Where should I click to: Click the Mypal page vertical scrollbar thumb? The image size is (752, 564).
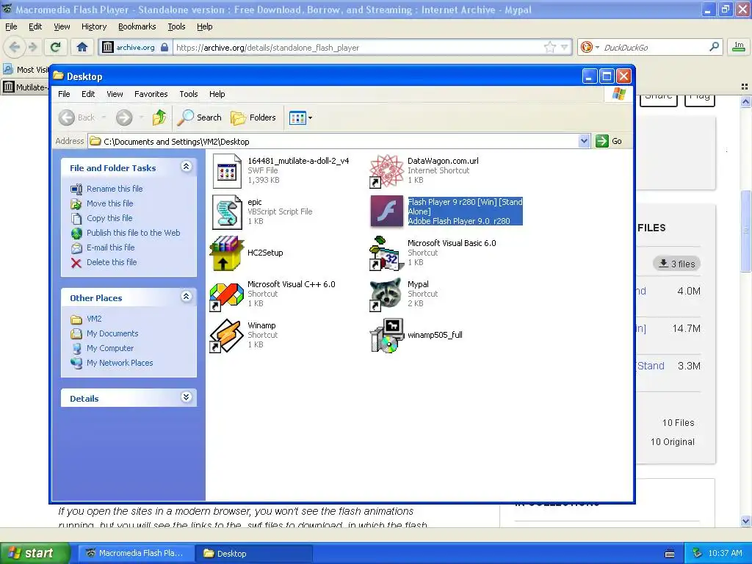click(745, 231)
